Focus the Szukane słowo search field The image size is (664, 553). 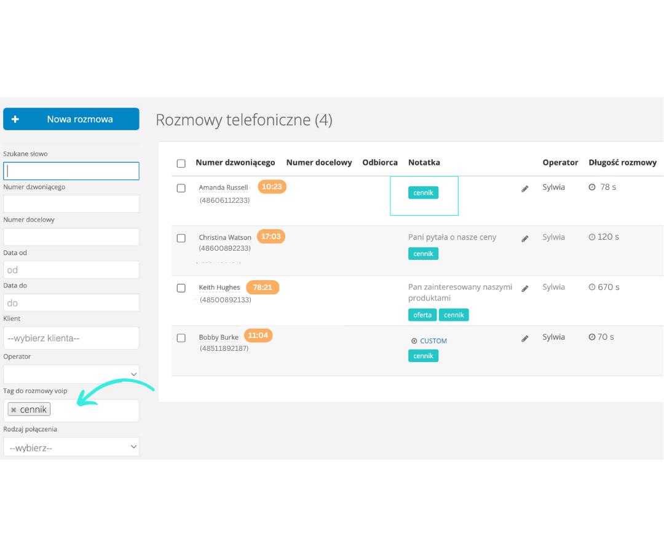[x=71, y=171]
